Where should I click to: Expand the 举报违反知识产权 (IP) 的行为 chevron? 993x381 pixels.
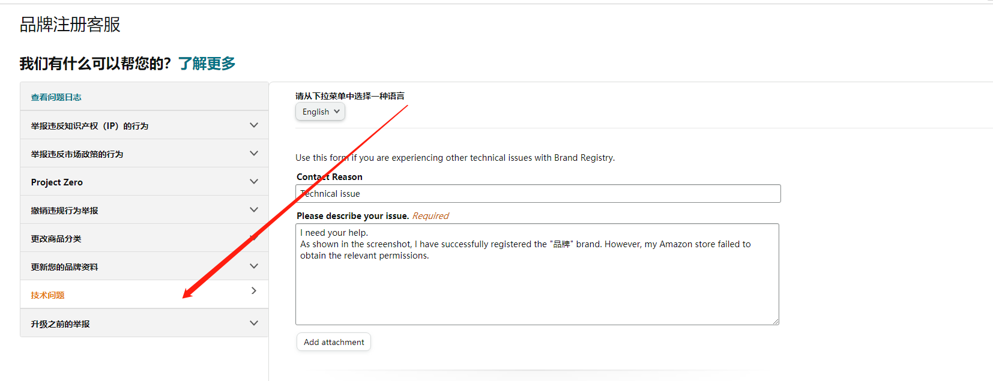click(254, 125)
